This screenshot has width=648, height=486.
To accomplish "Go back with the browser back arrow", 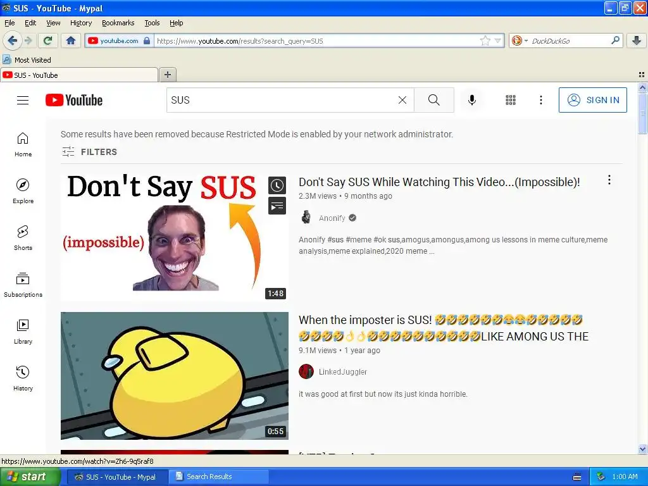I will tap(12, 40).
